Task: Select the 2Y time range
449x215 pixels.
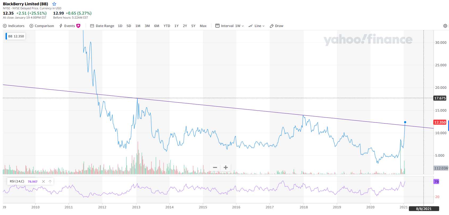Action: click(x=185, y=26)
